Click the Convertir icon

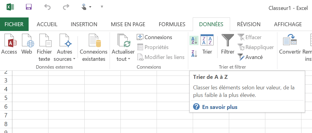tap(290, 45)
